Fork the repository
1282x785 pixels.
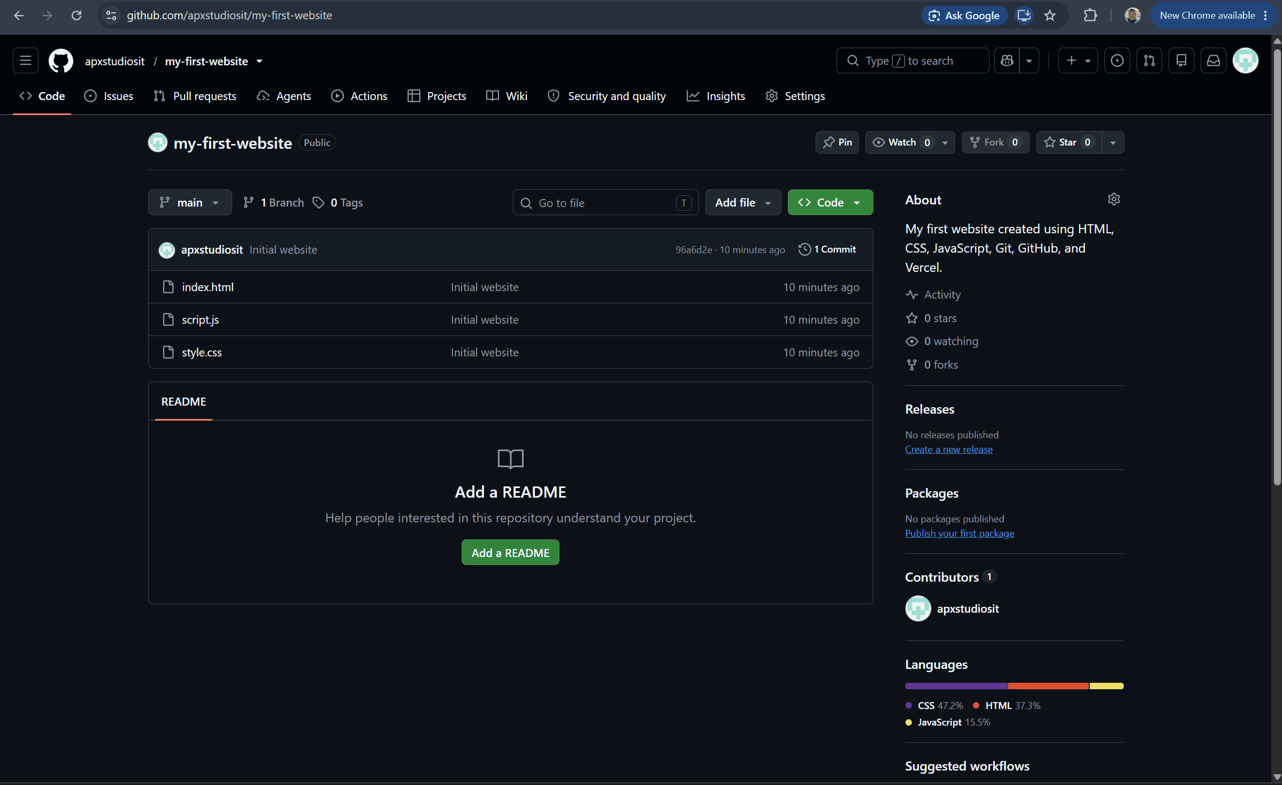click(x=995, y=142)
